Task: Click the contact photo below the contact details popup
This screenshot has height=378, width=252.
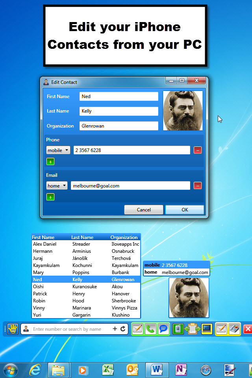Action: [189, 298]
